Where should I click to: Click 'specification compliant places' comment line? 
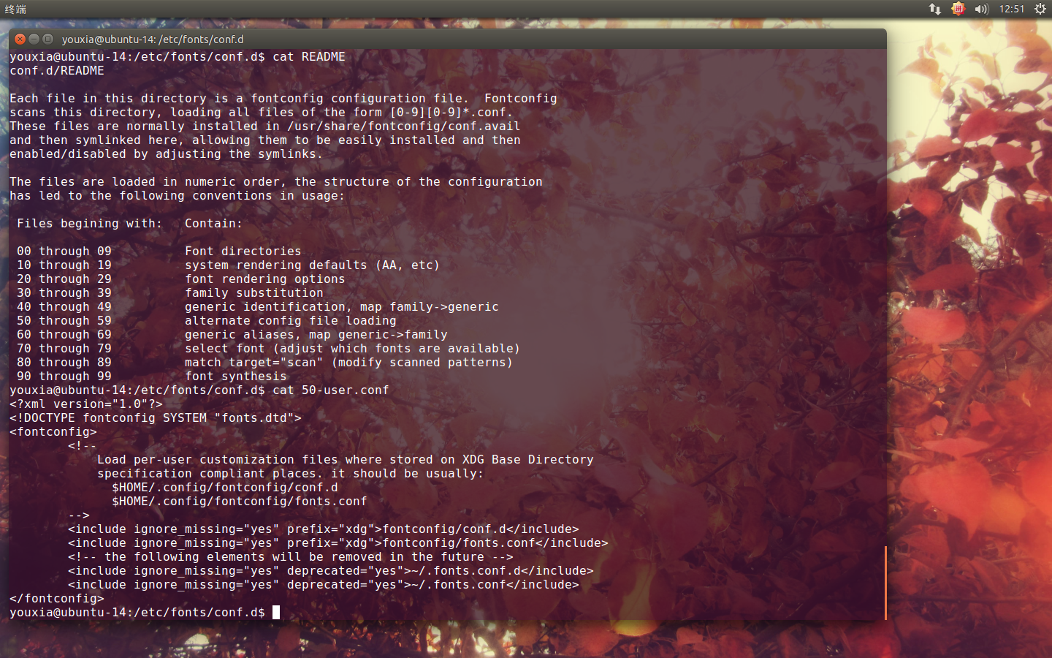click(x=291, y=473)
